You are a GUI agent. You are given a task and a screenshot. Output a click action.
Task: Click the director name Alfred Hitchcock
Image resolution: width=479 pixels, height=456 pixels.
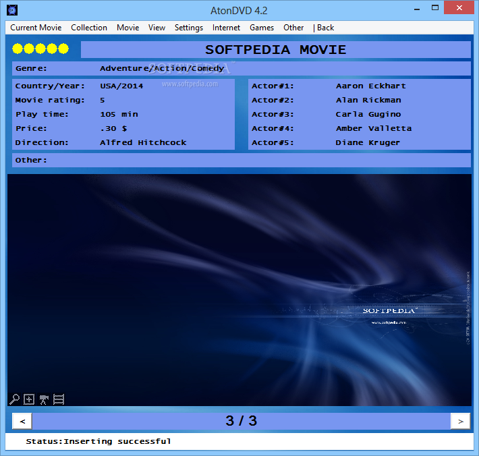[x=143, y=142]
